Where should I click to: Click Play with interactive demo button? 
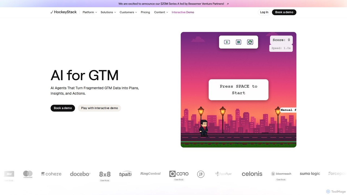(x=99, y=108)
